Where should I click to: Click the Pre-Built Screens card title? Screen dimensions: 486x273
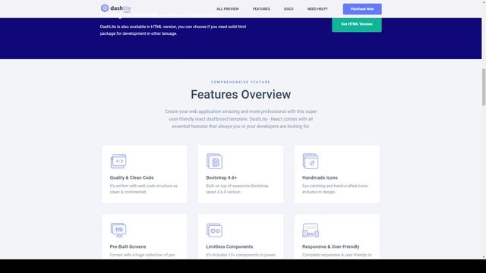(x=128, y=246)
